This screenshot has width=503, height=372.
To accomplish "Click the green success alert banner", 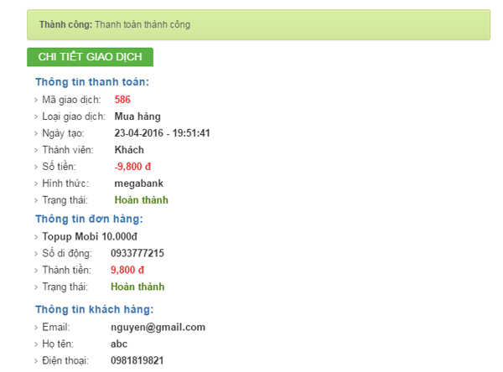I will 258,24.
